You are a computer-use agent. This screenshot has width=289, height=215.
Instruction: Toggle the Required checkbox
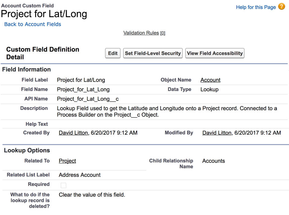click(63, 185)
